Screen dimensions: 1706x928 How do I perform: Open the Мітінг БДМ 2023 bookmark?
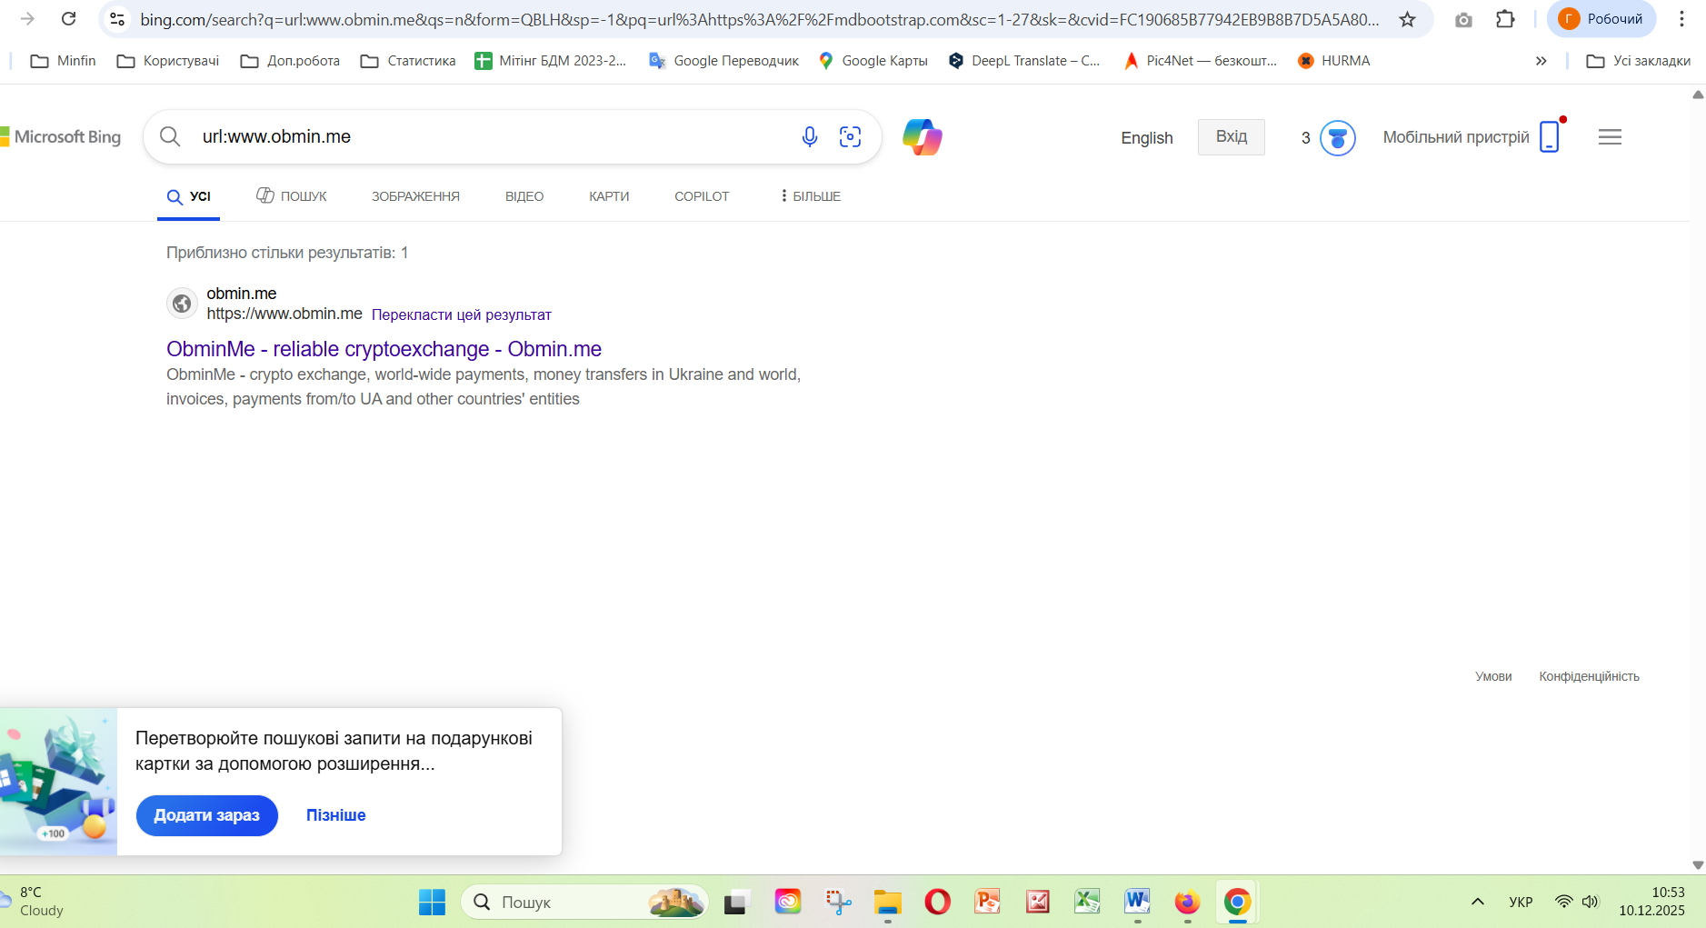point(551,61)
